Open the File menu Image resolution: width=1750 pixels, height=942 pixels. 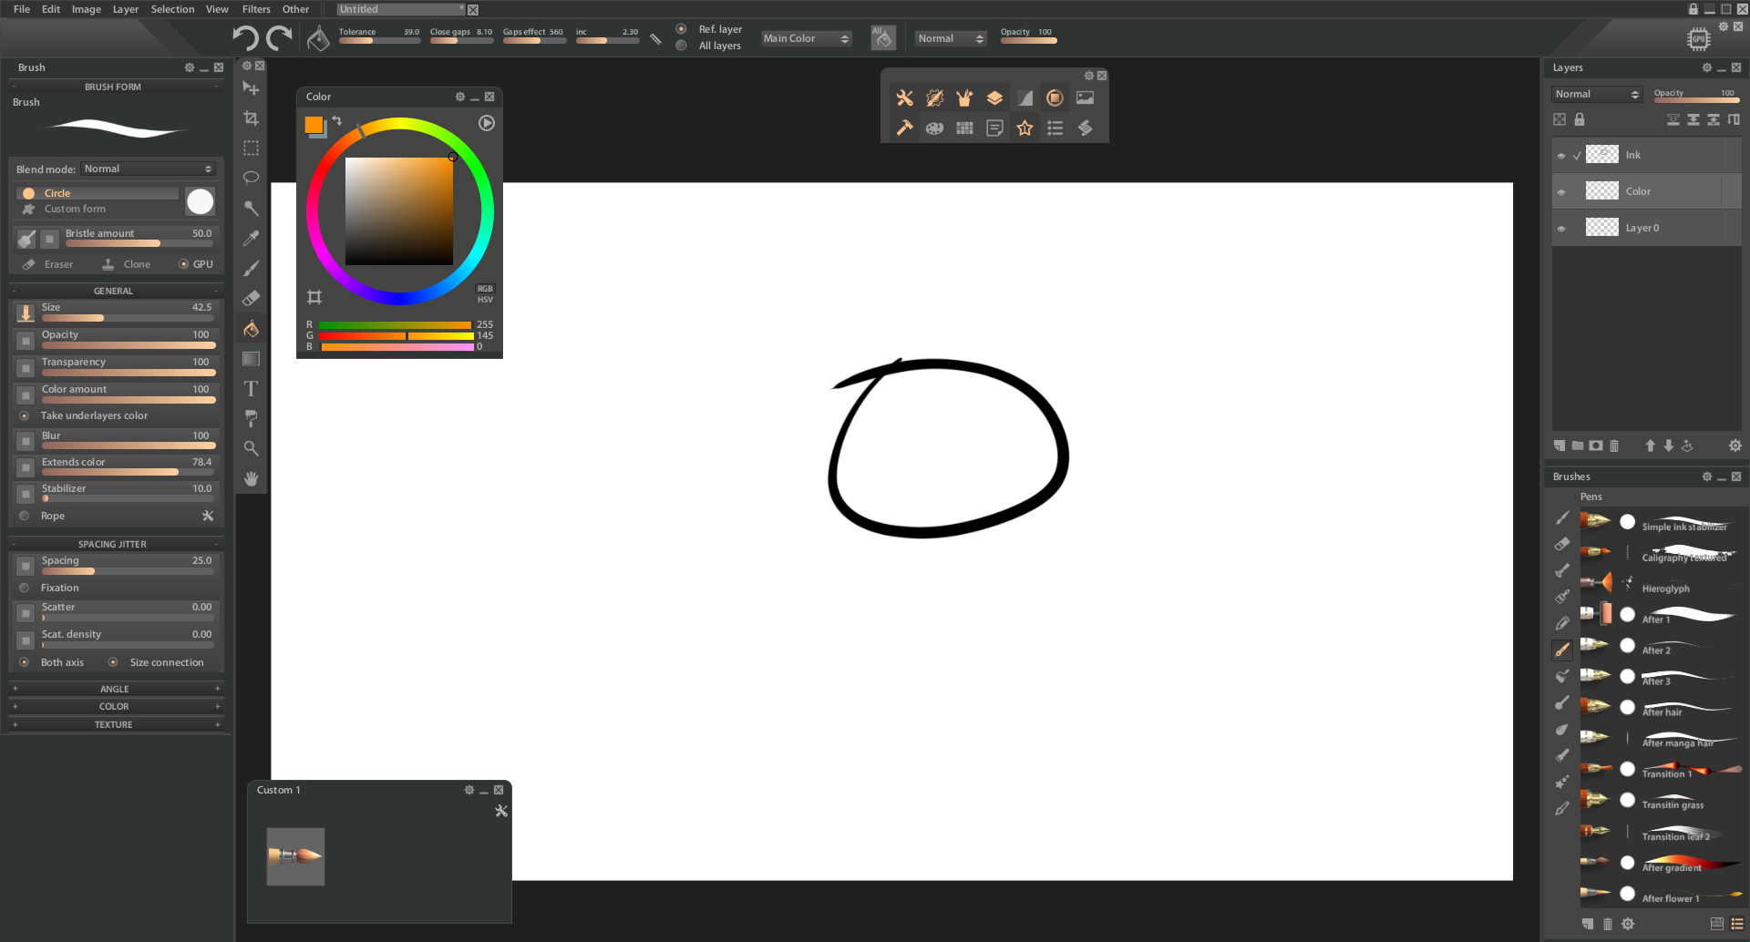[x=22, y=9]
